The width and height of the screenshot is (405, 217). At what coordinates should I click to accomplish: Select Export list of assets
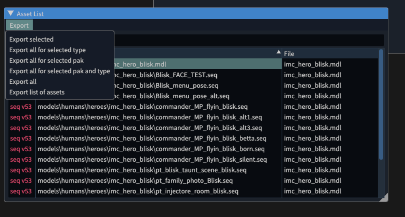point(37,92)
